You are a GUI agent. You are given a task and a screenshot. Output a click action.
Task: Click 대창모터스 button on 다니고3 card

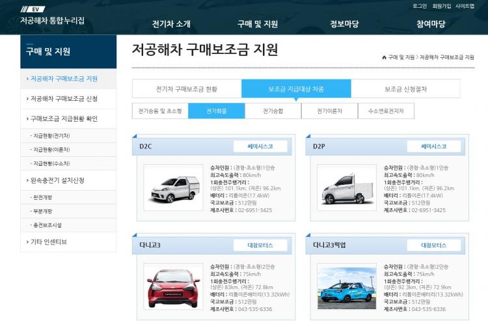(260, 245)
